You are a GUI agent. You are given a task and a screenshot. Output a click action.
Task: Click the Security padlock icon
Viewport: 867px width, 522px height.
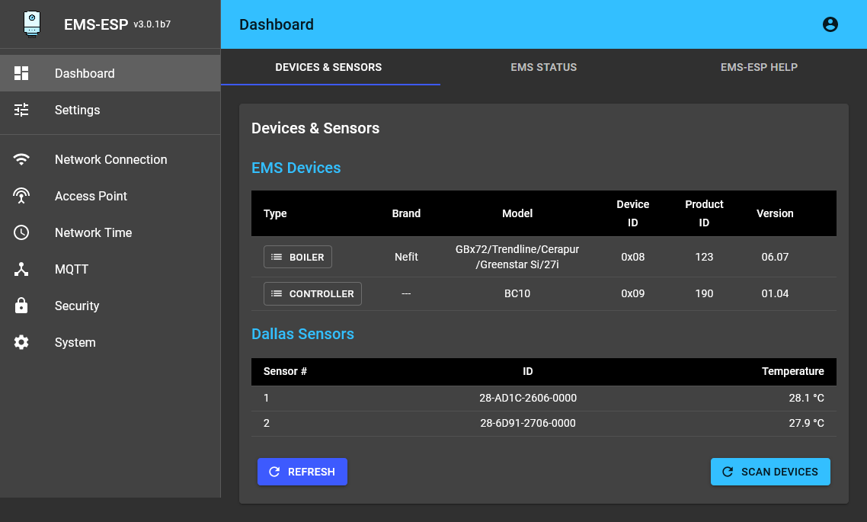pyautogui.click(x=21, y=306)
